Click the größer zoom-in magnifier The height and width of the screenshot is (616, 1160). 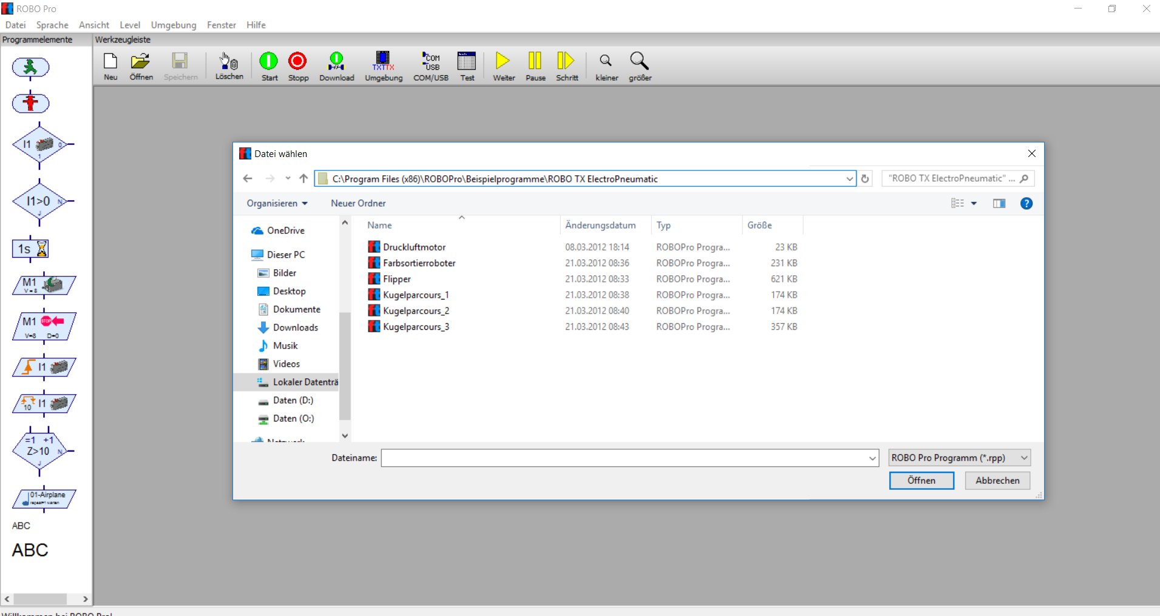[x=640, y=66]
